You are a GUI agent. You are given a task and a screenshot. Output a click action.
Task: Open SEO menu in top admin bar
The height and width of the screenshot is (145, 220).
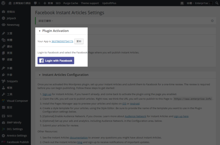[x=58, y=3]
